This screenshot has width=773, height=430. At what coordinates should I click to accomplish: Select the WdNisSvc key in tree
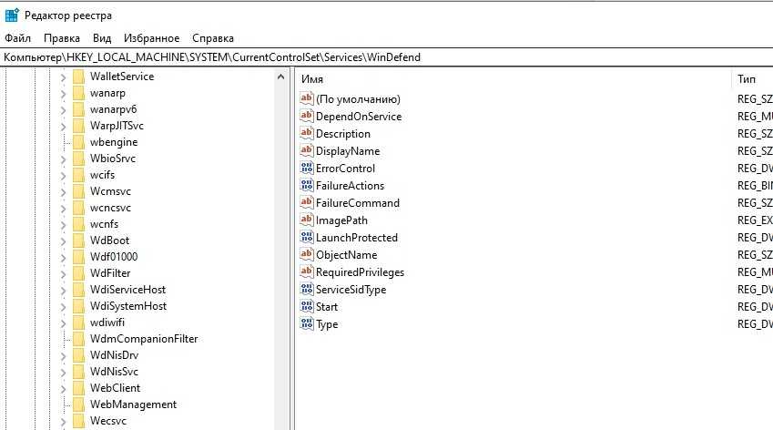113,372
